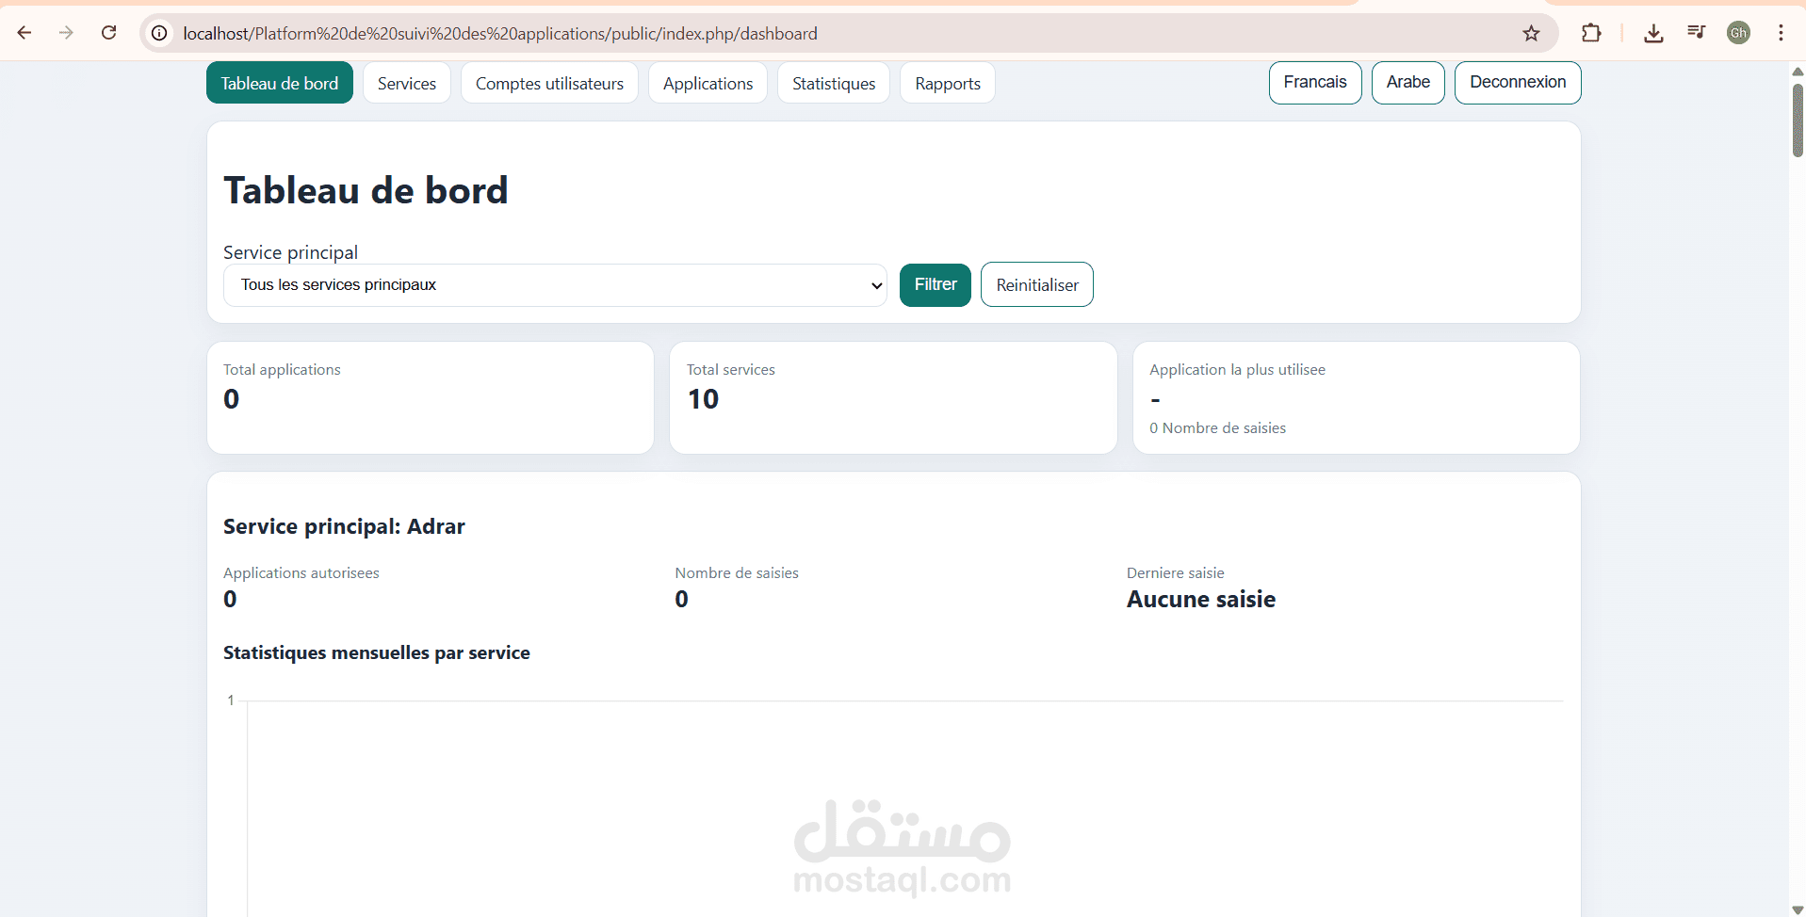Click the Reinitialiser button

[x=1036, y=284]
